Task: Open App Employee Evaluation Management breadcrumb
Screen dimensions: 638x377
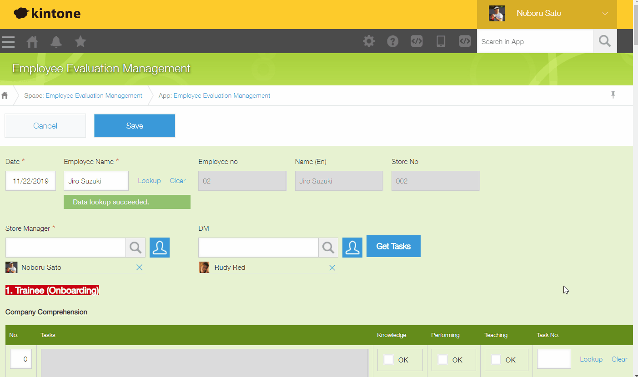Action: point(222,95)
